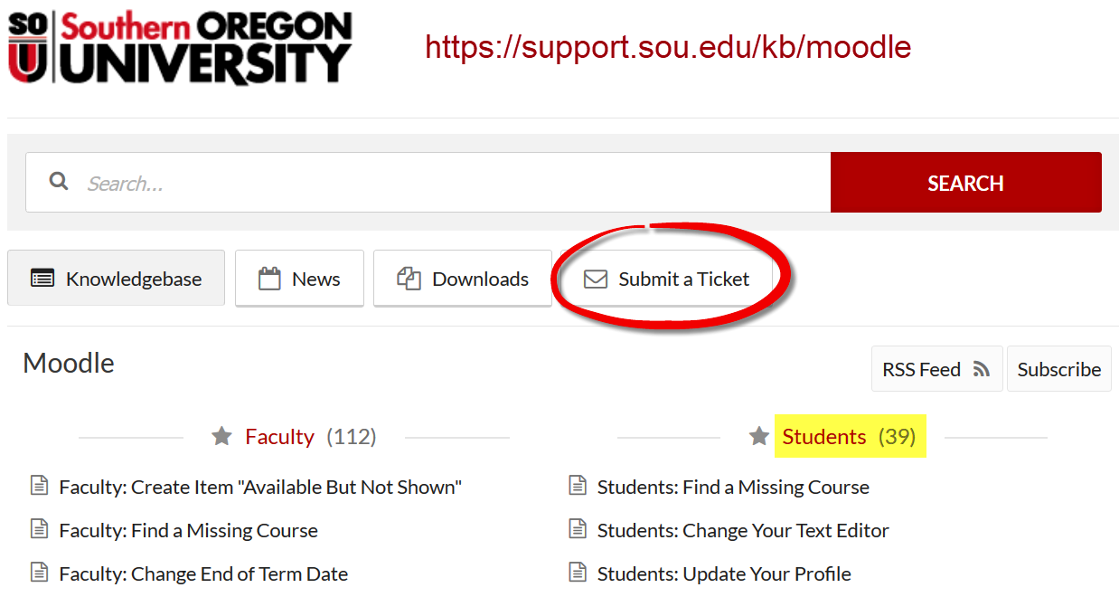Switch to the News tab
This screenshot has height=597, width=1119.
[299, 278]
